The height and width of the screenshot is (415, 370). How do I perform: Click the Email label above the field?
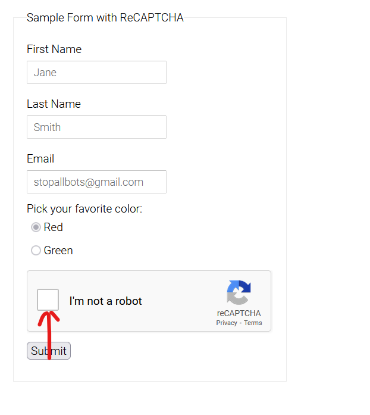(40, 159)
